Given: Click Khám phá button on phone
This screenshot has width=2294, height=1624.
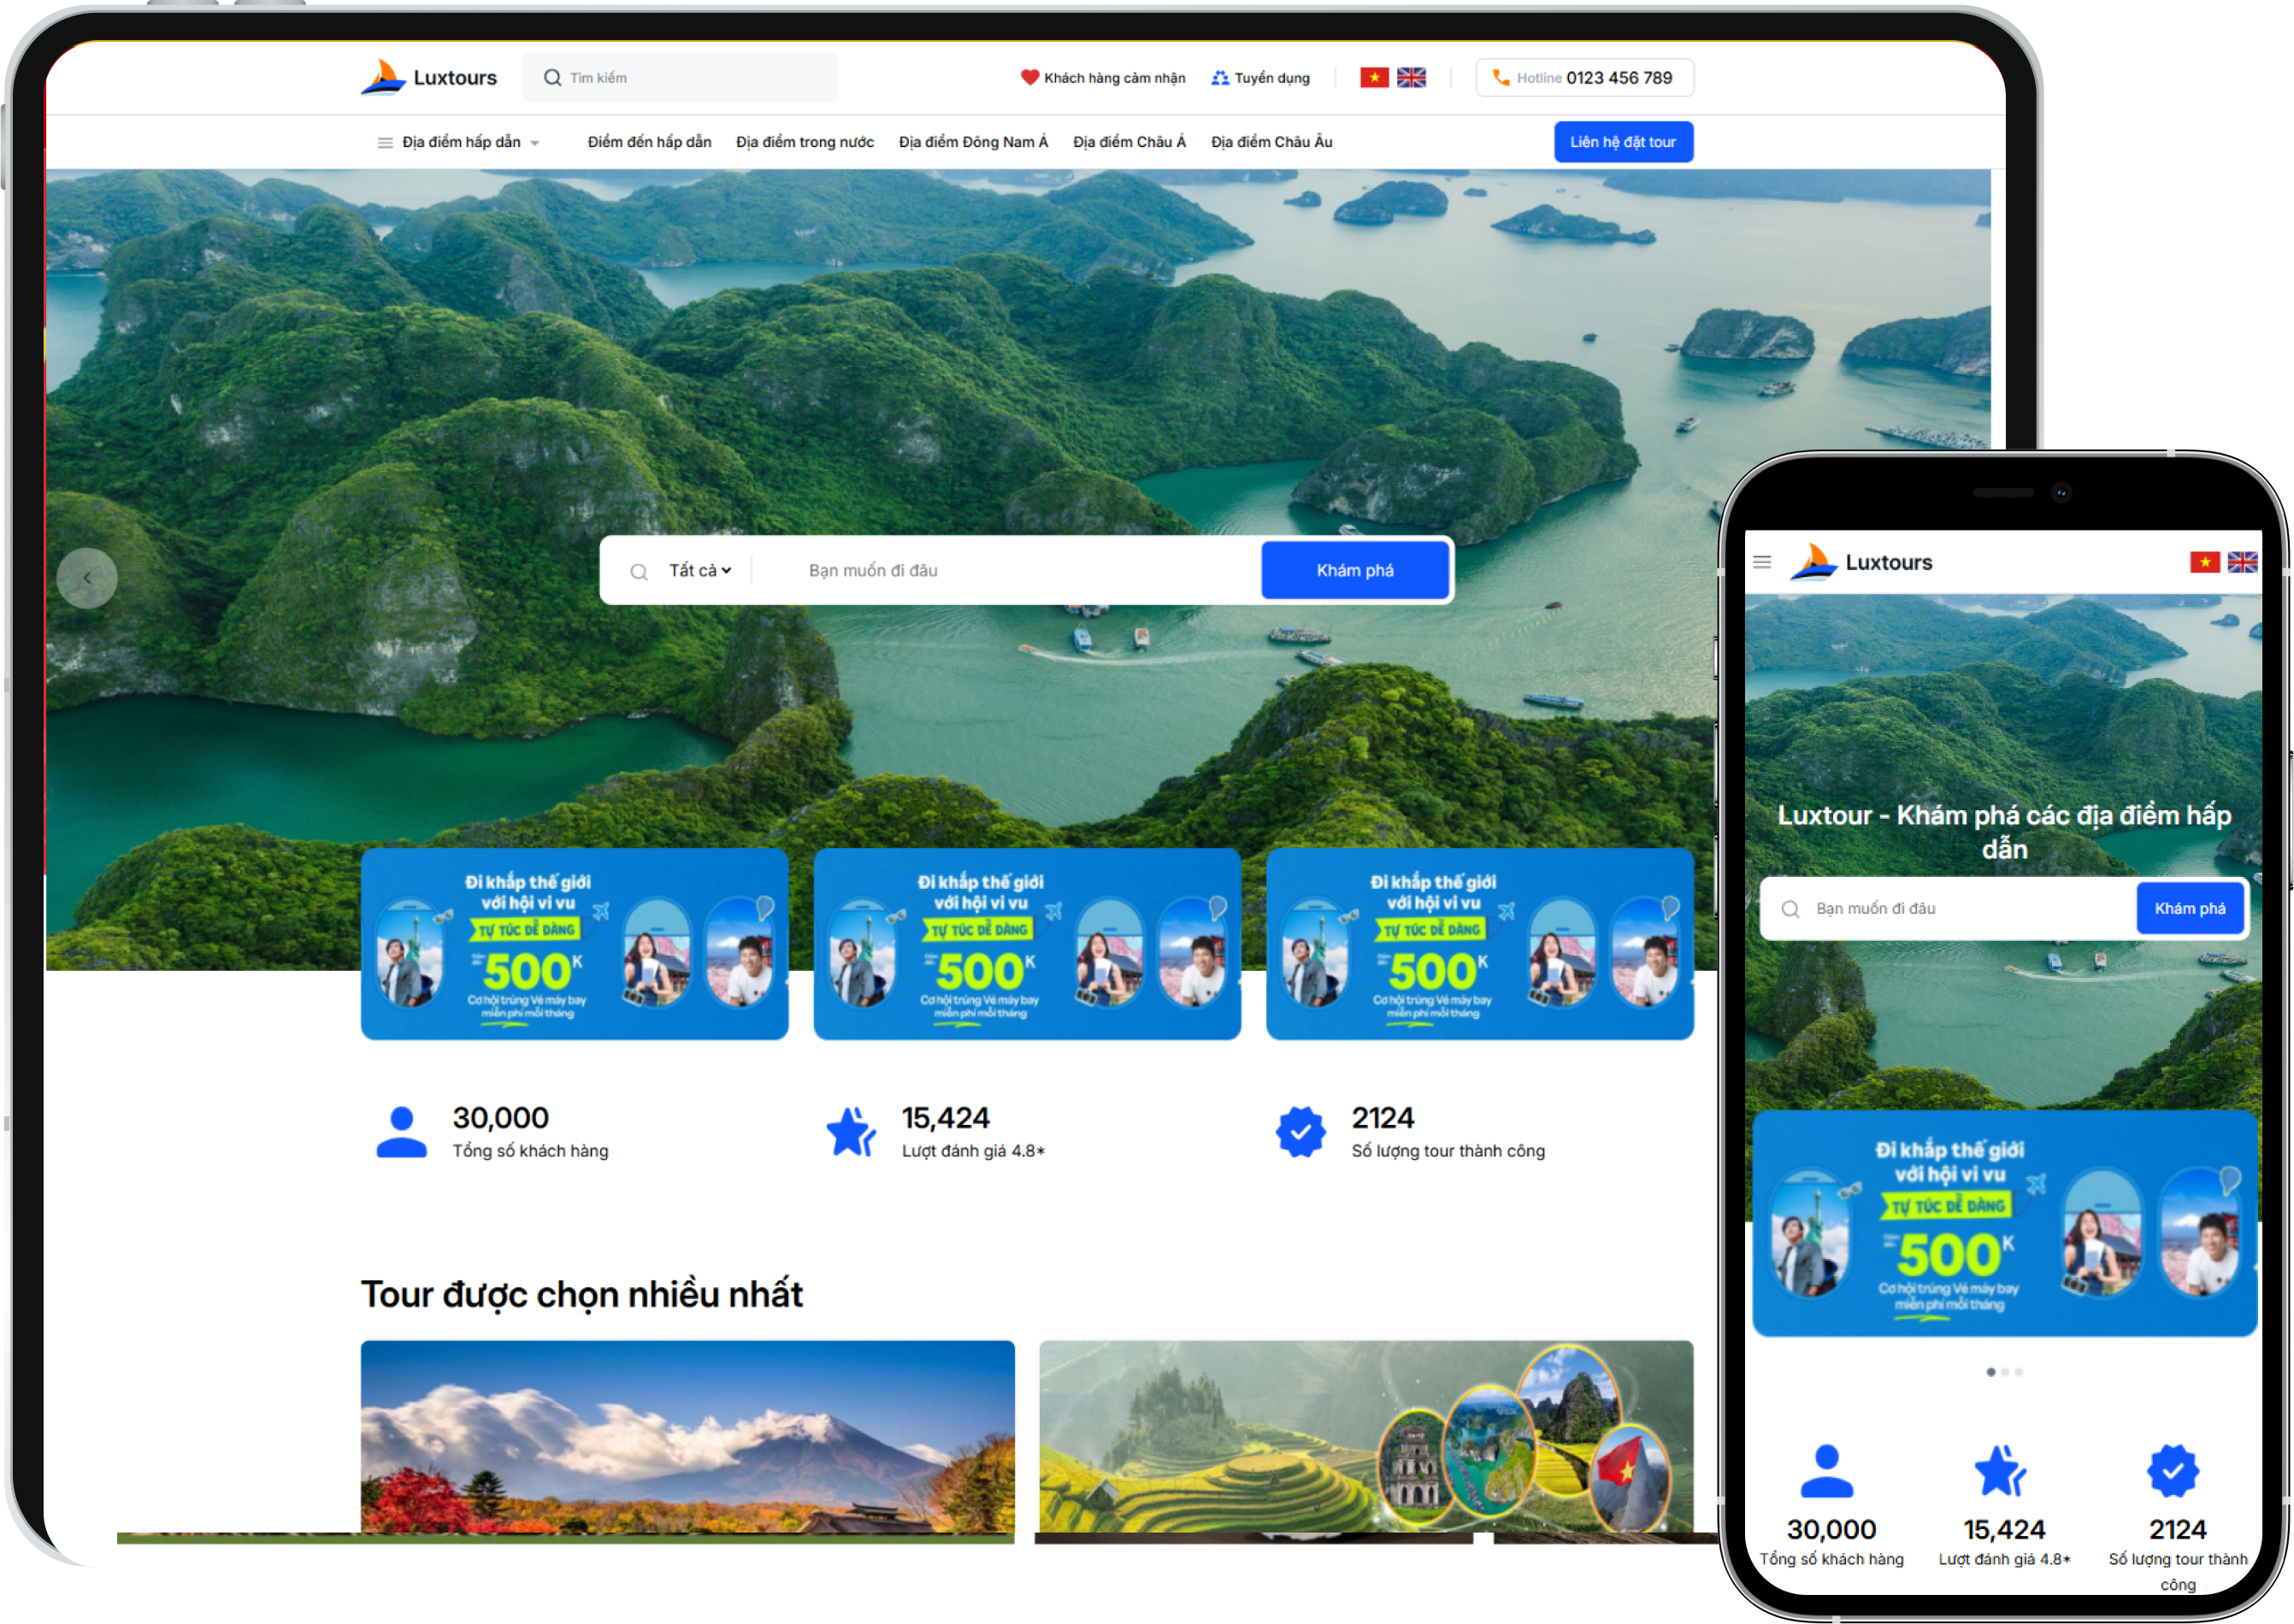Looking at the screenshot, I should [2189, 908].
